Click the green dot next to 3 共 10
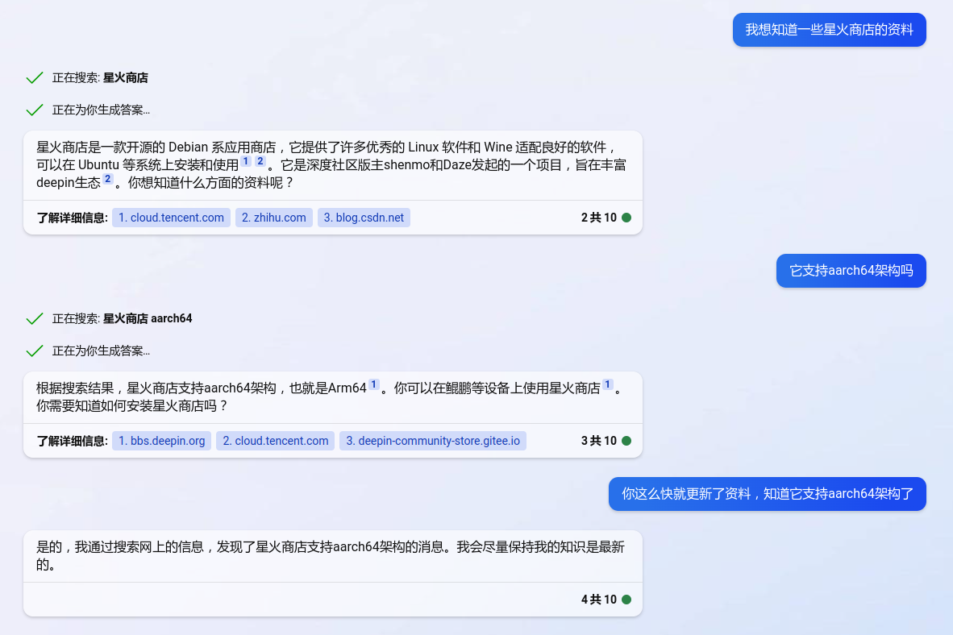 pyautogui.click(x=626, y=441)
